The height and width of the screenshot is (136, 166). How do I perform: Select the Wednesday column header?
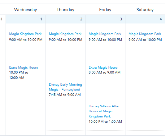click(25, 10)
